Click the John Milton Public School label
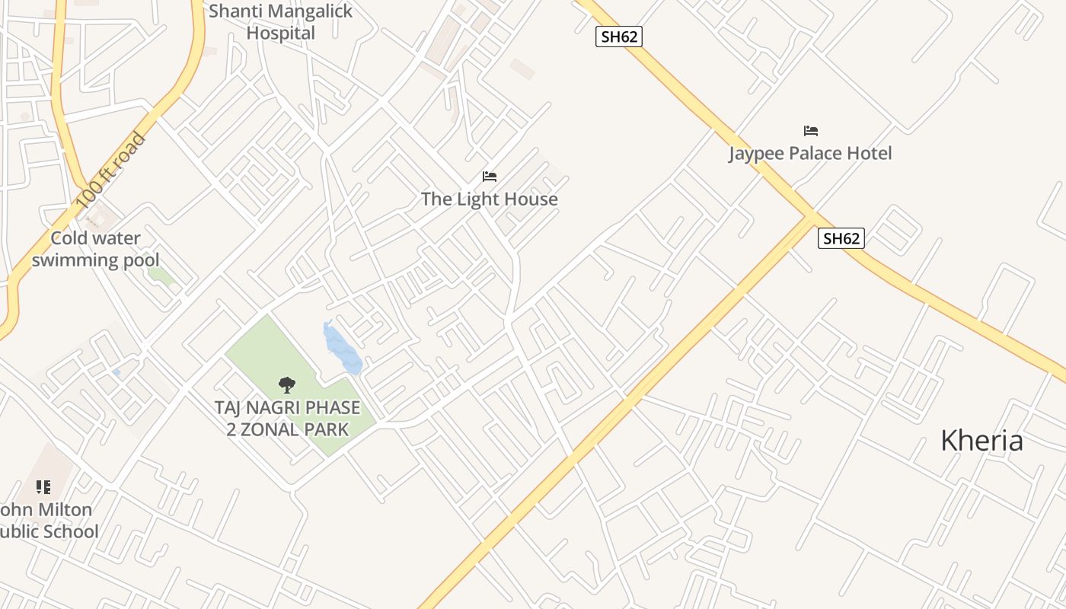 click(46, 521)
